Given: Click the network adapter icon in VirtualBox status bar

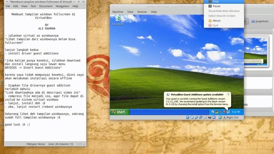Looking at the screenshot, I should (x=201, y=117).
